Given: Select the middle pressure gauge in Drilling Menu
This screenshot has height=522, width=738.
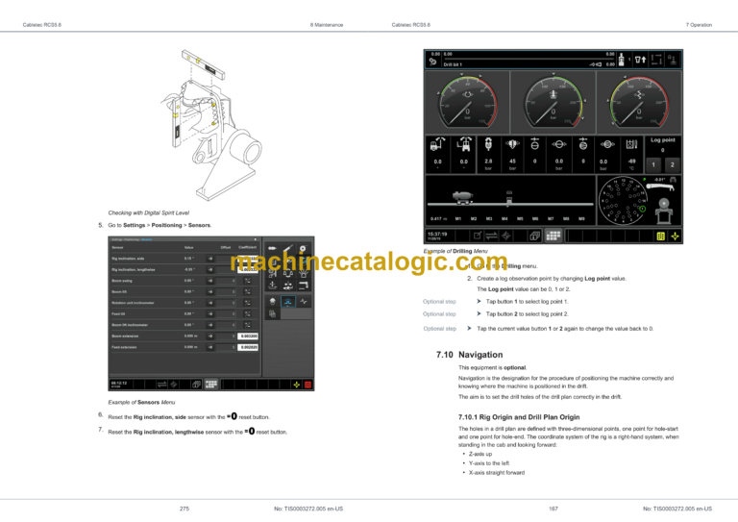Looking at the screenshot, I should pos(553,102).
